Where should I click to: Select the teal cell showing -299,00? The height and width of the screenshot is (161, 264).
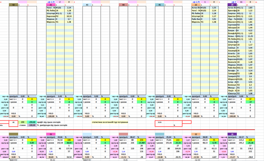click(x=32, y=122)
